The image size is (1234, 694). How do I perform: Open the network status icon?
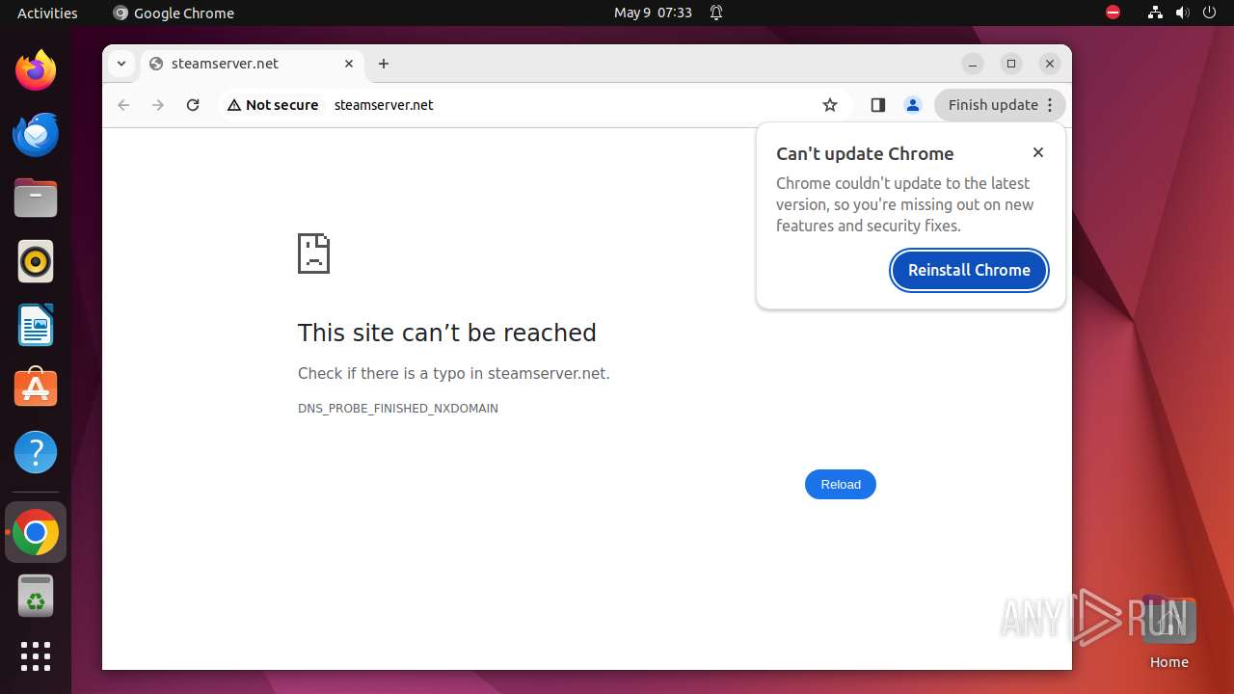pos(1155,13)
